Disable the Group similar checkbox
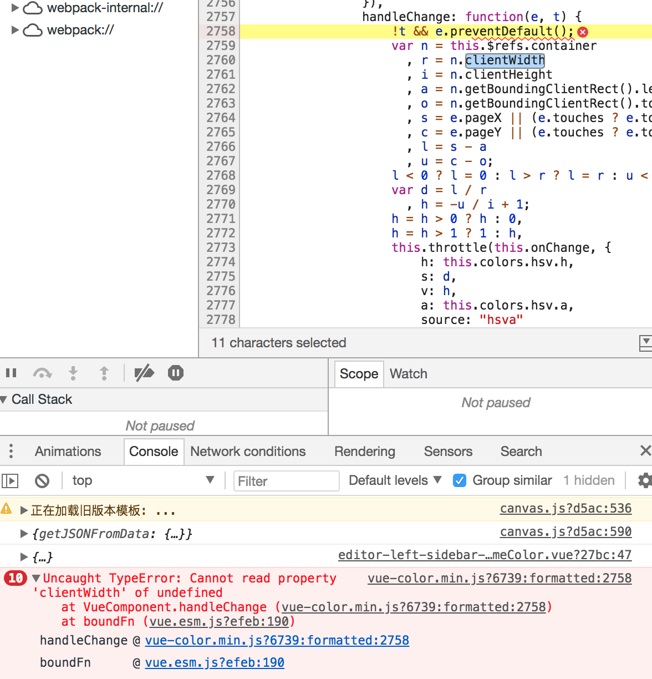 pyautogui.click(x=460, y=480)
